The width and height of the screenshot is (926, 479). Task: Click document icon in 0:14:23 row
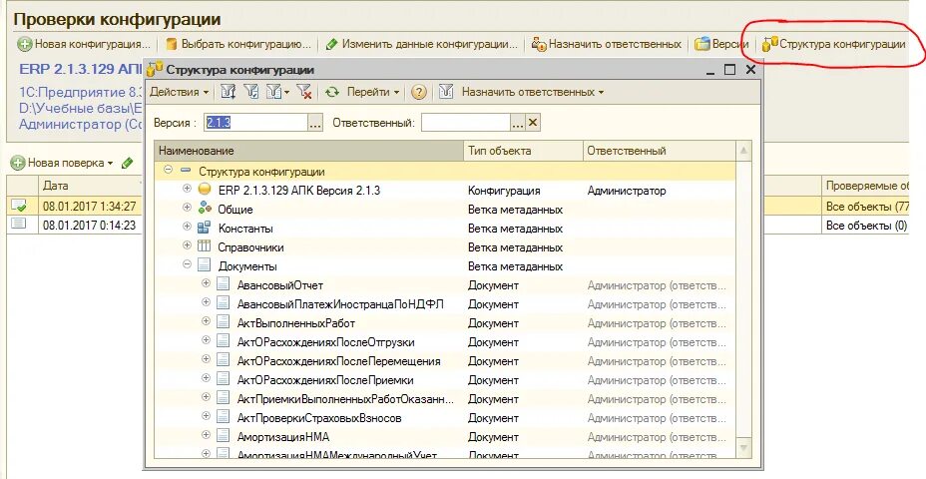(x=19, y=224)
